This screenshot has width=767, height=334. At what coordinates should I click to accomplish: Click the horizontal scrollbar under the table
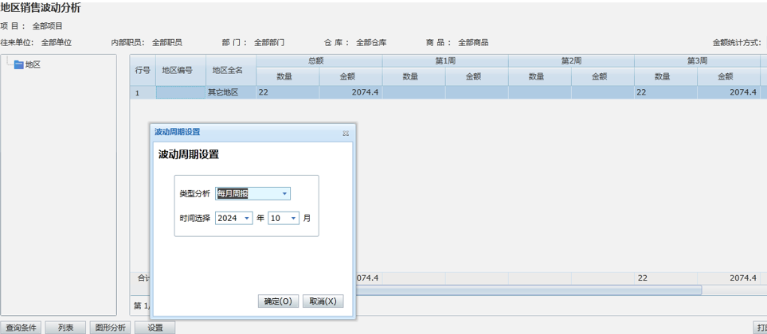coord(526,290)
